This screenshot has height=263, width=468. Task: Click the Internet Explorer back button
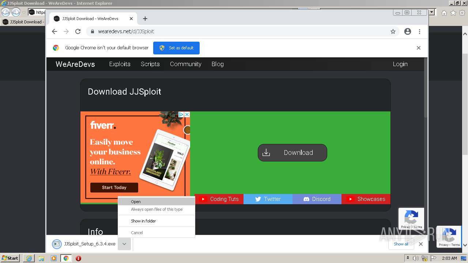click(x=5, y=12)
